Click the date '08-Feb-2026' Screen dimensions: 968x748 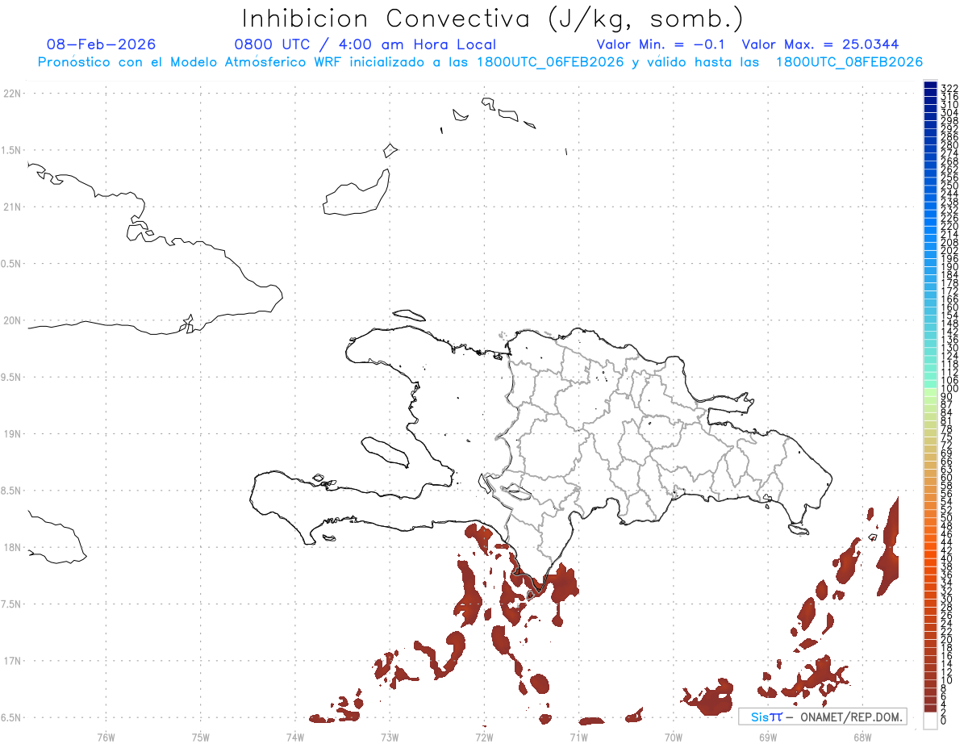coord(102,44)
